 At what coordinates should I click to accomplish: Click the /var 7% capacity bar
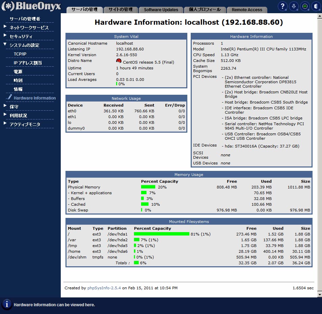(x=137, y=240)
